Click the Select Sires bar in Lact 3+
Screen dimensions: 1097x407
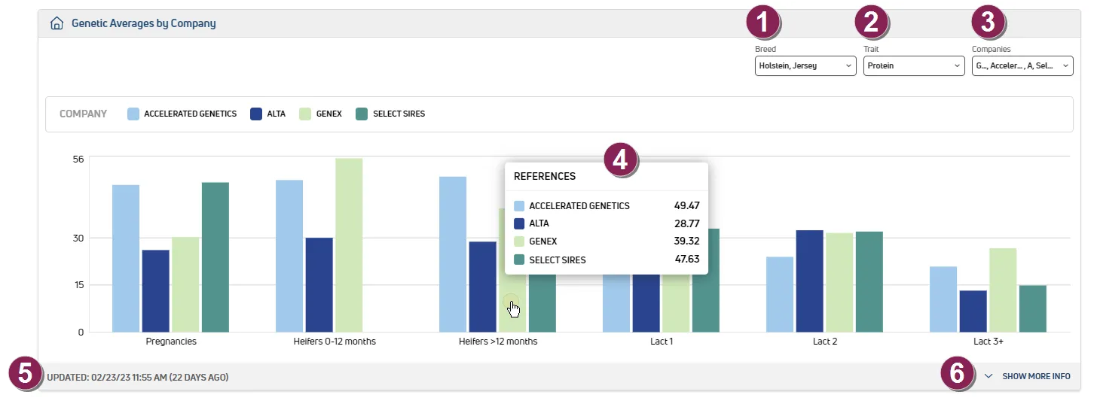coord(1033,308)
